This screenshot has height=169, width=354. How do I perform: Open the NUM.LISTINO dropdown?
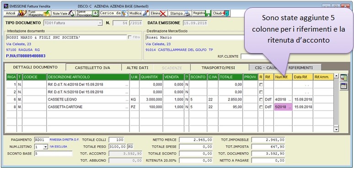pos(45,147)
